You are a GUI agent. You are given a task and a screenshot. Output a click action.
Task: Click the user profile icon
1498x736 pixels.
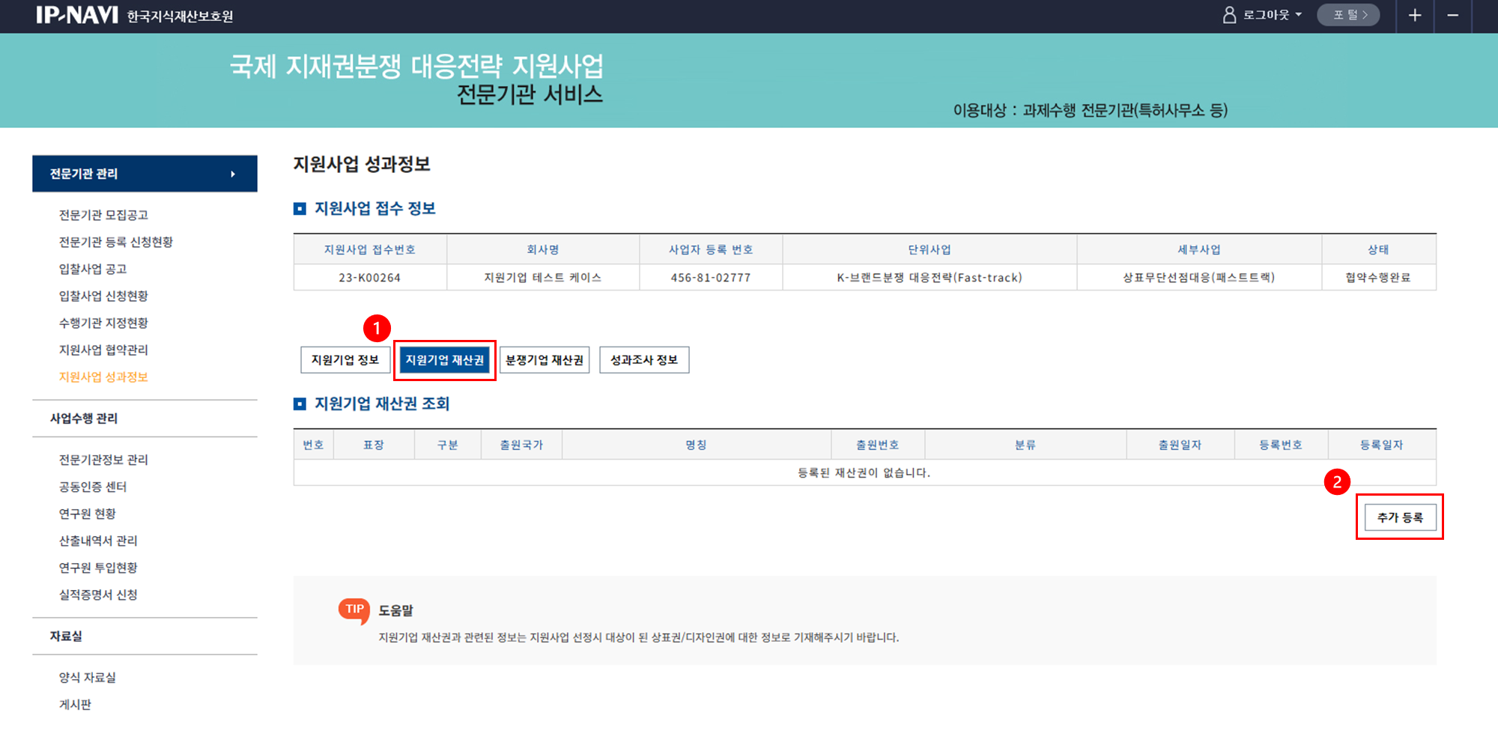1229,15
